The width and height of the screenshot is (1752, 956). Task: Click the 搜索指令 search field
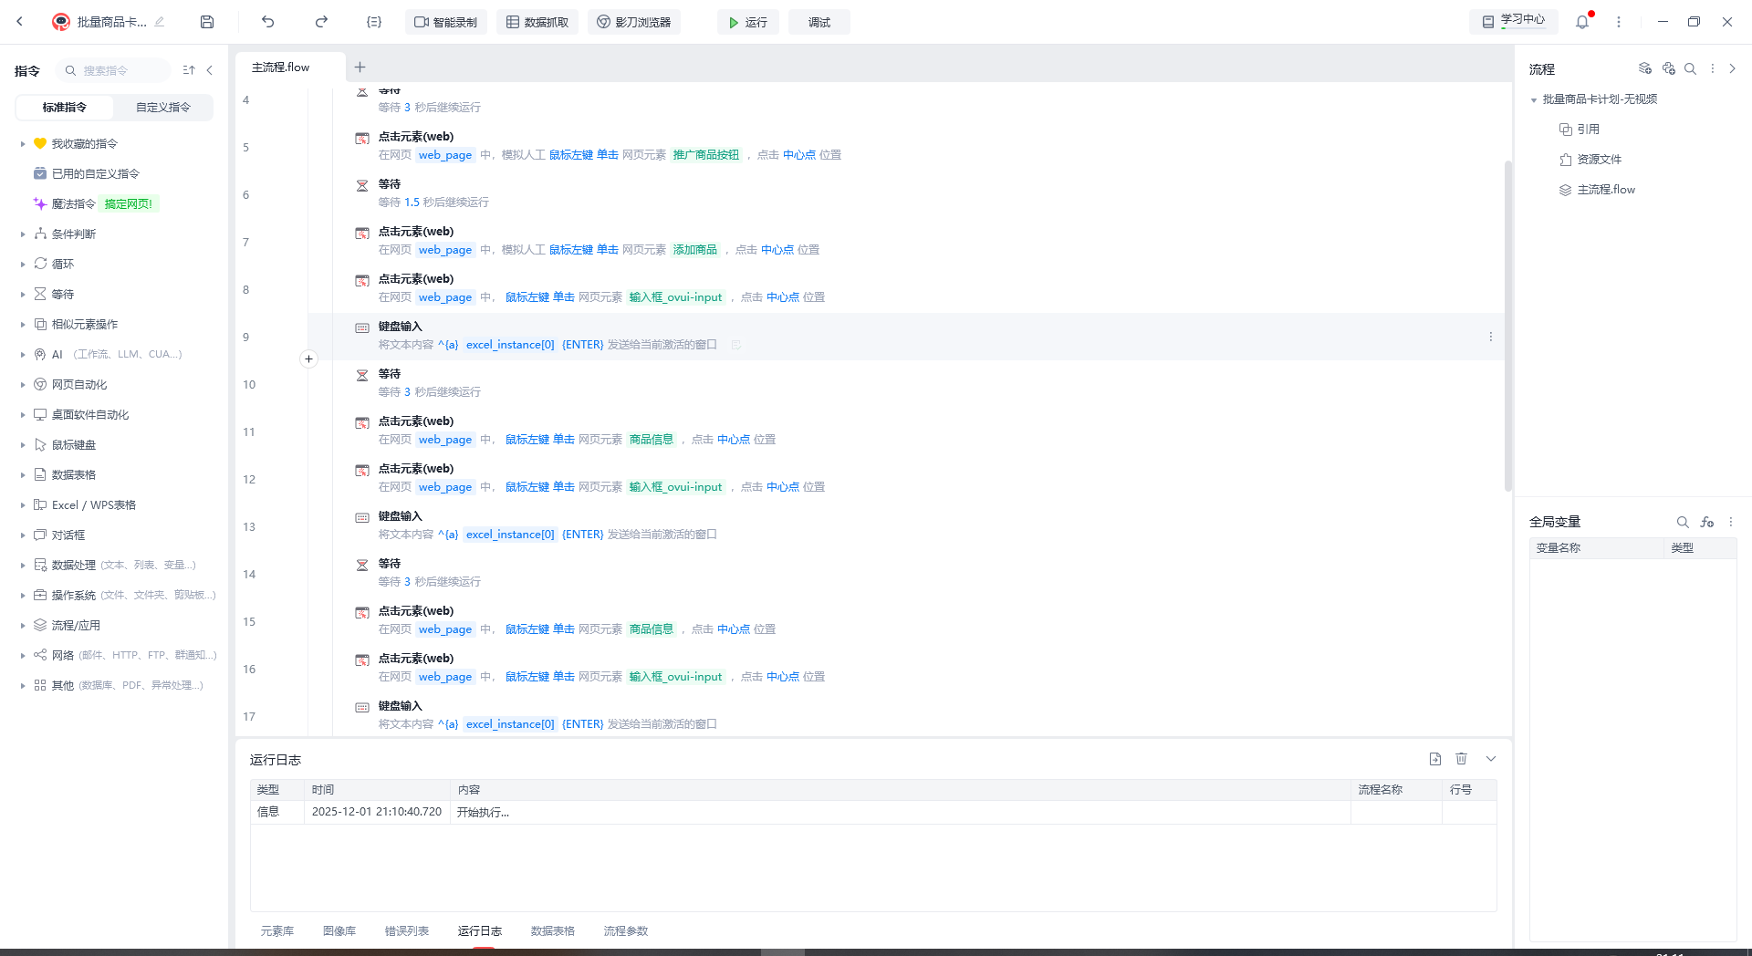tap(114, 70)
